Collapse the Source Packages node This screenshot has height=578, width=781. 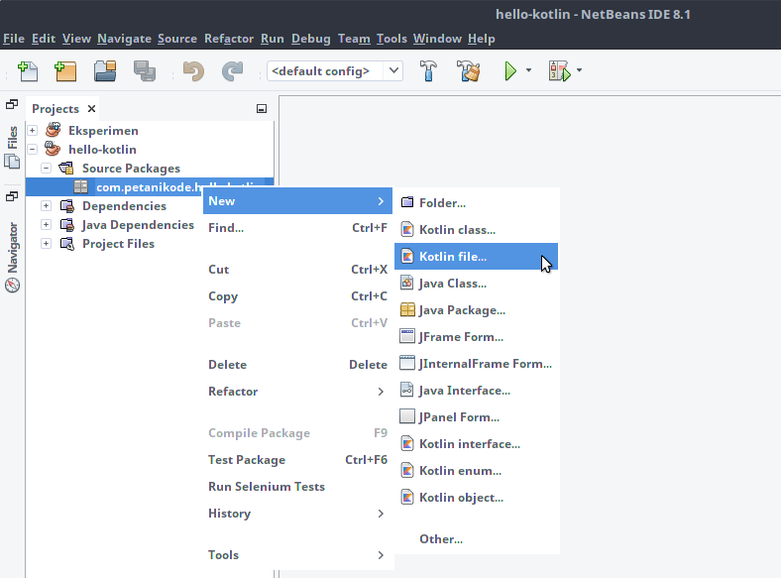(47, 169)
